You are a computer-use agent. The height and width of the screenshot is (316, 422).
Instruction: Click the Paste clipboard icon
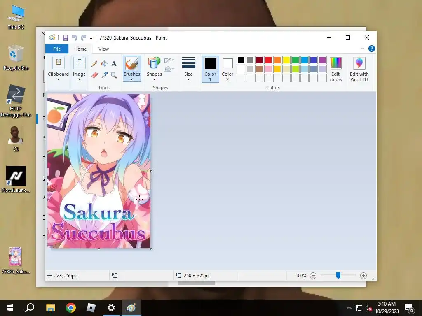click(x=58, y=63)
